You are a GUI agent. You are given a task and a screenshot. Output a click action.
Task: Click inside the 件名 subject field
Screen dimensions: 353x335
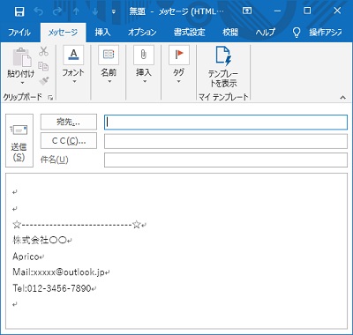(226, 160)
